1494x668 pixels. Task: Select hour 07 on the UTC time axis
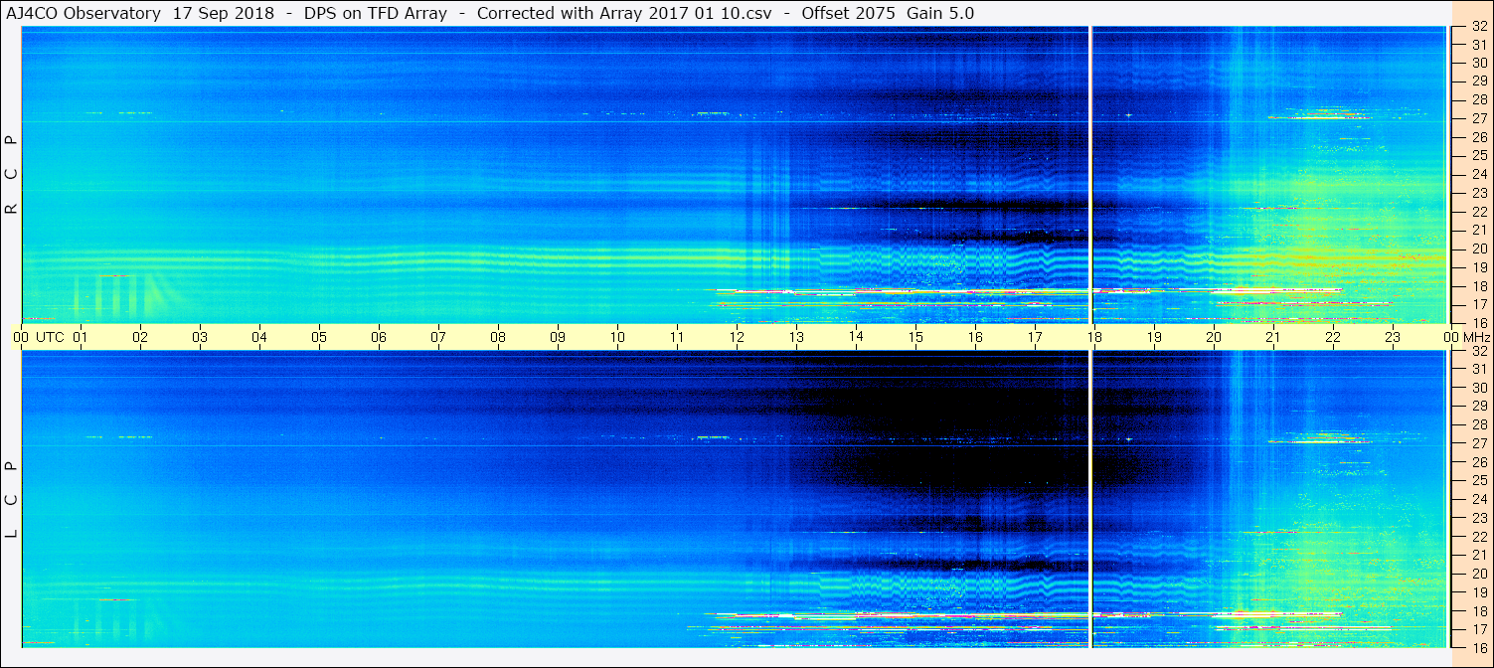pos(438,337)
